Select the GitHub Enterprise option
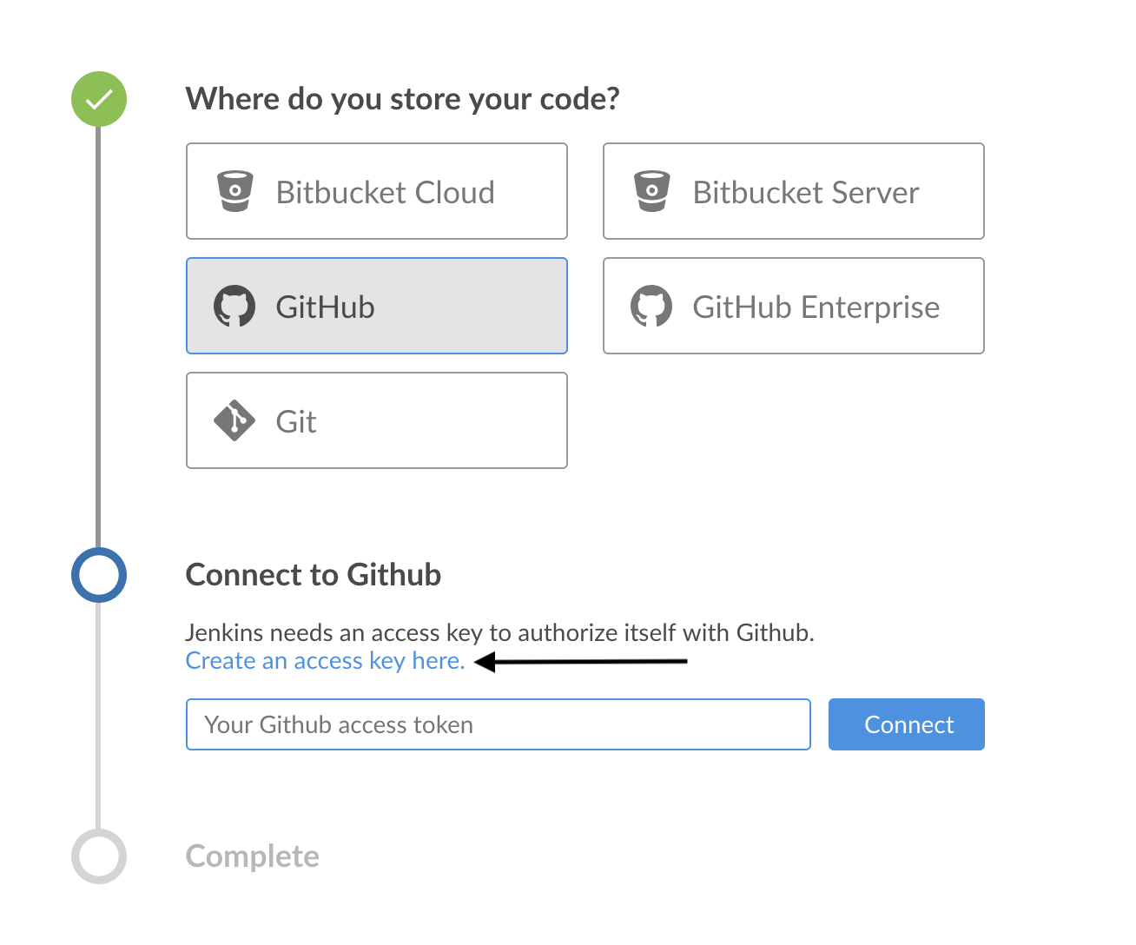This screenshot has height=945, width=1136. (794, 306)
